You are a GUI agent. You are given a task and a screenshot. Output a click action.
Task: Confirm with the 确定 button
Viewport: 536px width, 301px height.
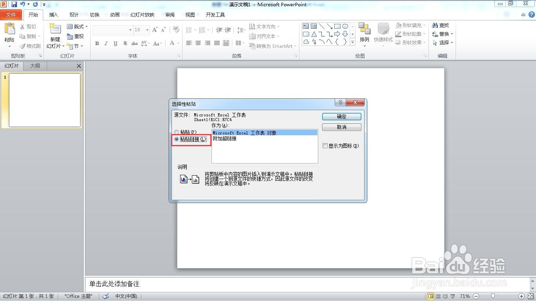341,116
